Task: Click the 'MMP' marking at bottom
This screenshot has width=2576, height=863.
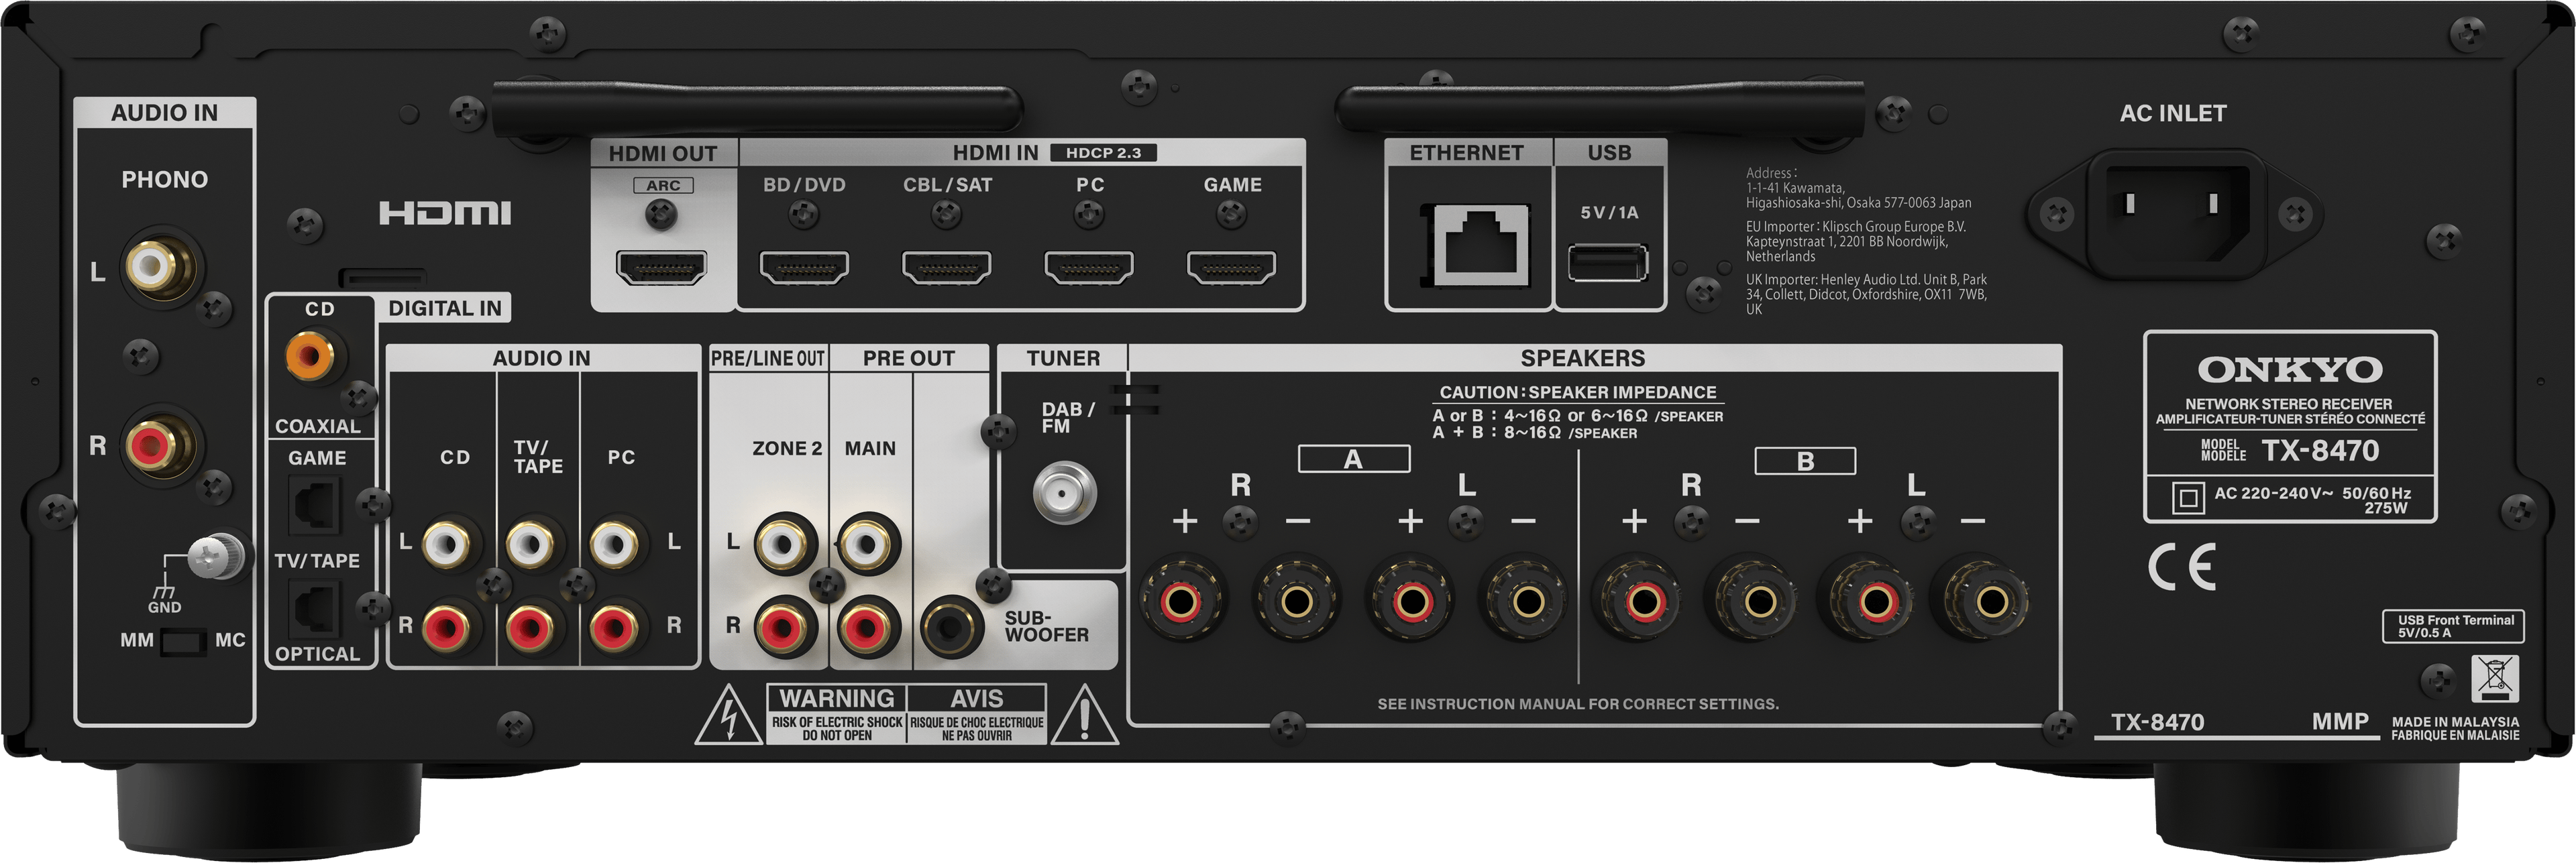Action: pos(2339,721)
